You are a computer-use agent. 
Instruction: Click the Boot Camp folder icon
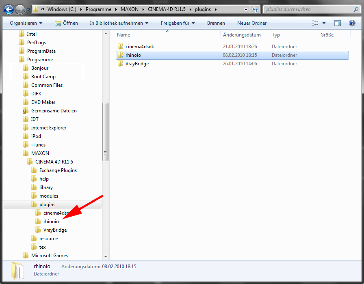click(x=26, y=77)
